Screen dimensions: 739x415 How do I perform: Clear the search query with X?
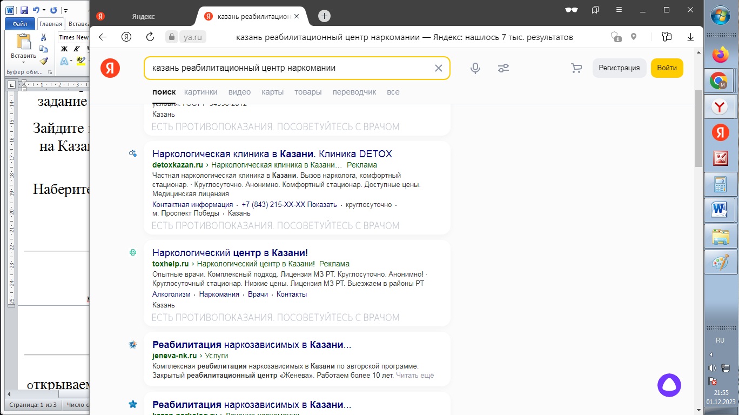point(439,68)
